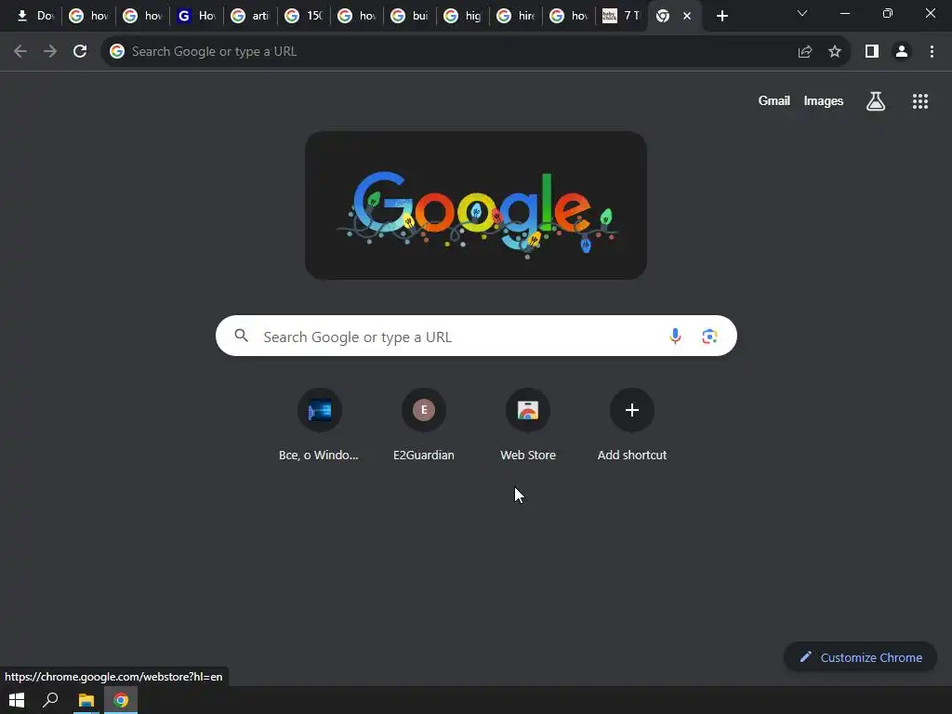952x714 pixels.
Task: Switch to the 'hig' tab
Action: click(x=463, y=16)
